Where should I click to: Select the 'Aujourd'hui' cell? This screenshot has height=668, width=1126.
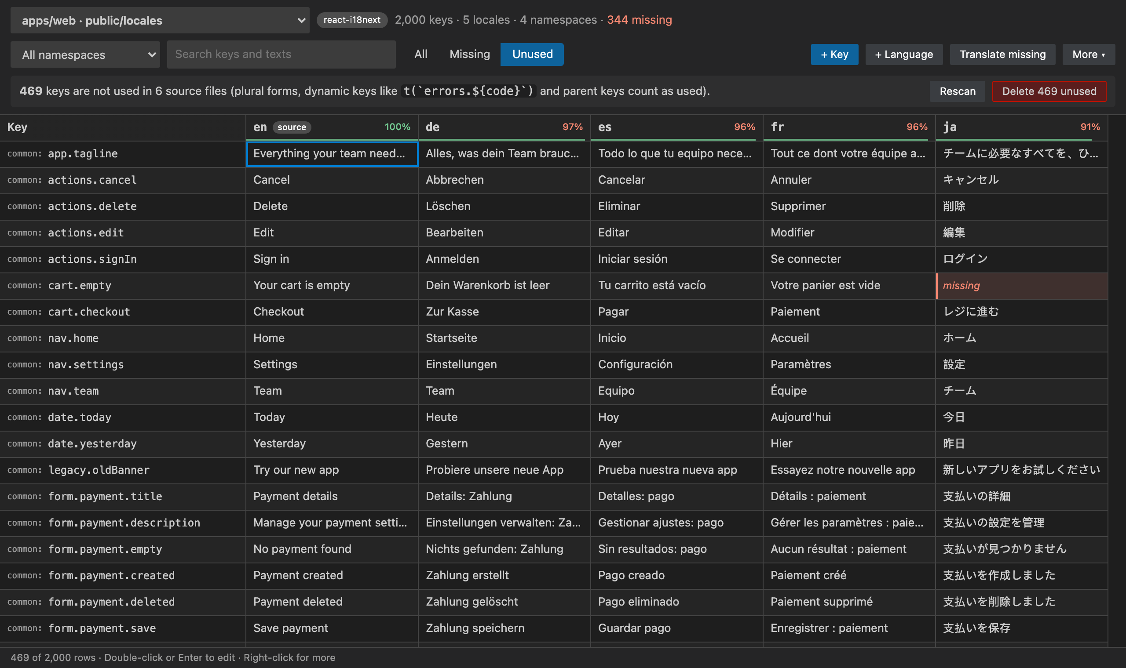click(849, 418)
